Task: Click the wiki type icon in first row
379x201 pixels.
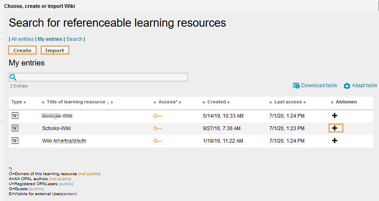Action: tap(15, 116)
